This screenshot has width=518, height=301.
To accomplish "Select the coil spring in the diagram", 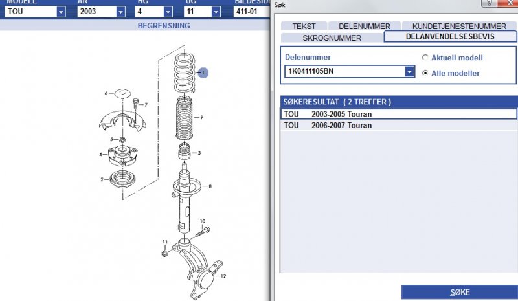I will click(185, 71).
